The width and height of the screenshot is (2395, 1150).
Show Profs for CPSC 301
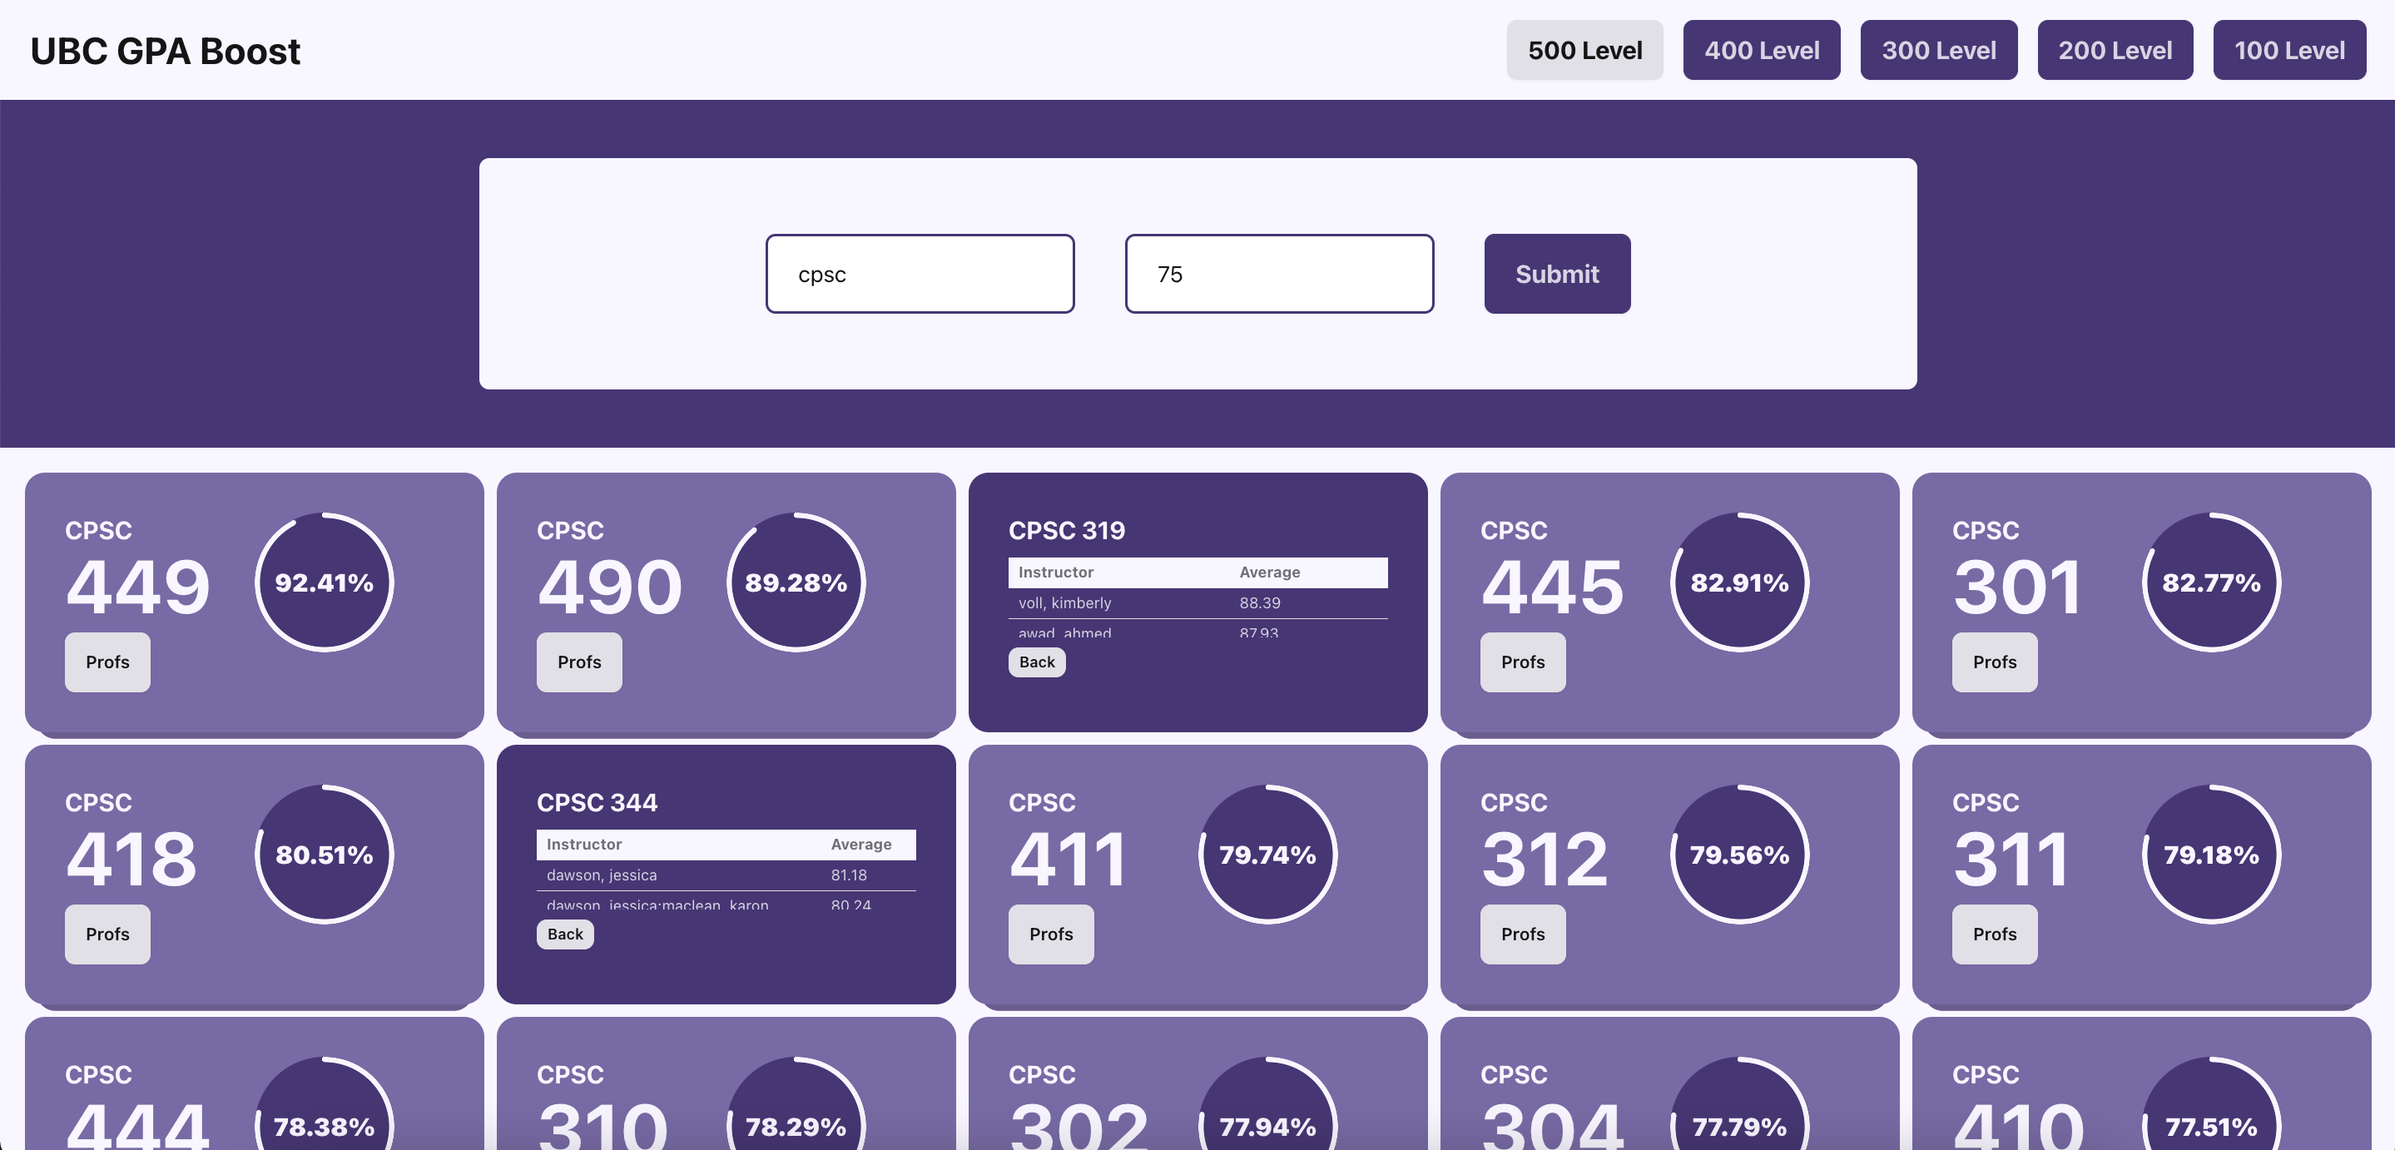coord(1994,662)
